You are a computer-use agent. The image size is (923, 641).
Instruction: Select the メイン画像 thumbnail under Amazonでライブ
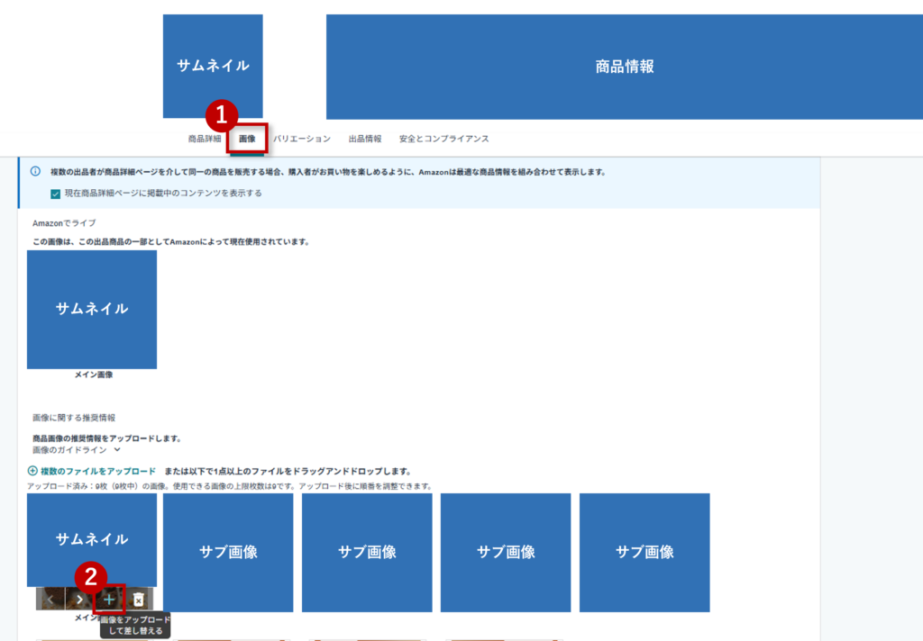[x=91, y=310]
